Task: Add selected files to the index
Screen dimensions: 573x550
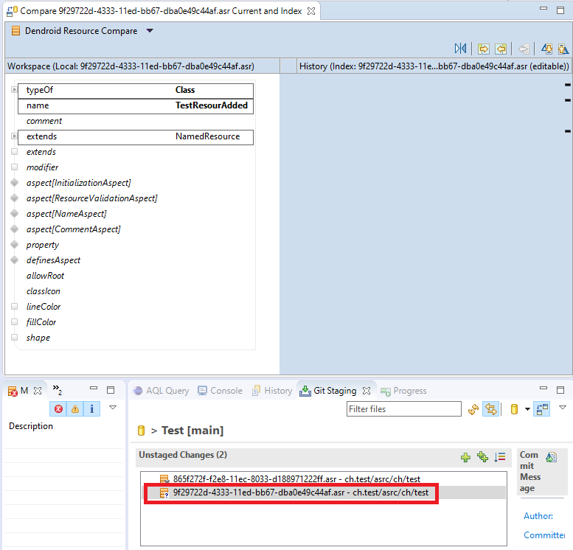Action: click(465, 457)
